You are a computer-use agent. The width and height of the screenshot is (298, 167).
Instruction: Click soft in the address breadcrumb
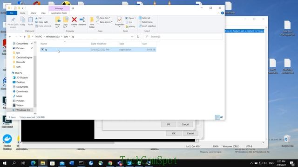(x=66, y=37)
